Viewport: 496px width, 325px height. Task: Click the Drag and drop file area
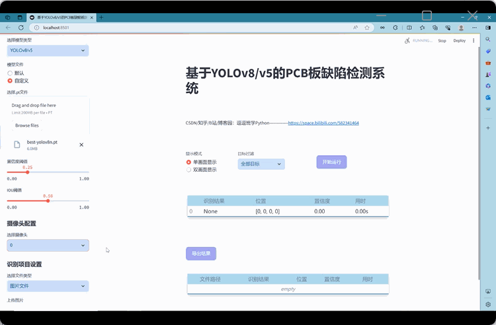48,116
